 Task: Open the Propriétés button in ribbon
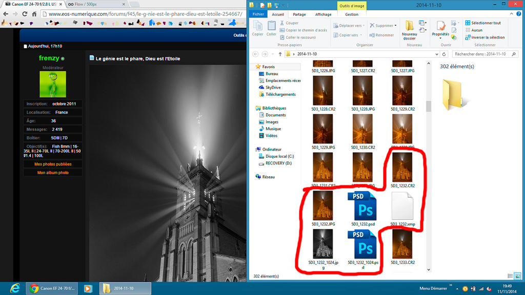click(440, 30)
